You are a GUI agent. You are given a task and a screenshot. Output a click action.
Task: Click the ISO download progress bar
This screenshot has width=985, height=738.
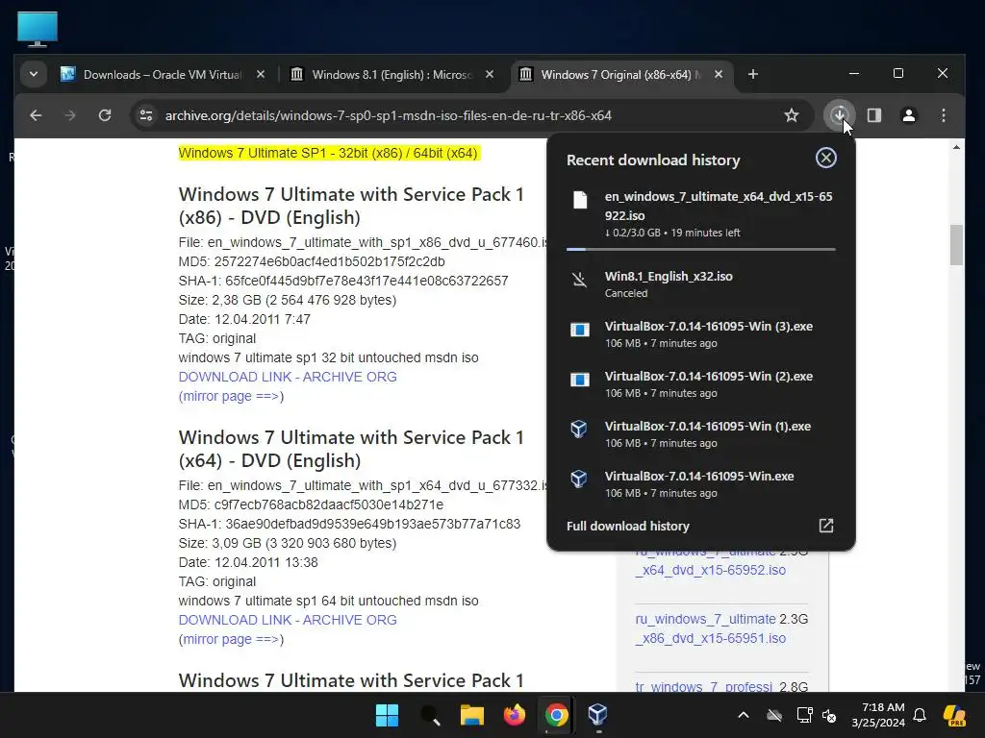pos(700,249)
